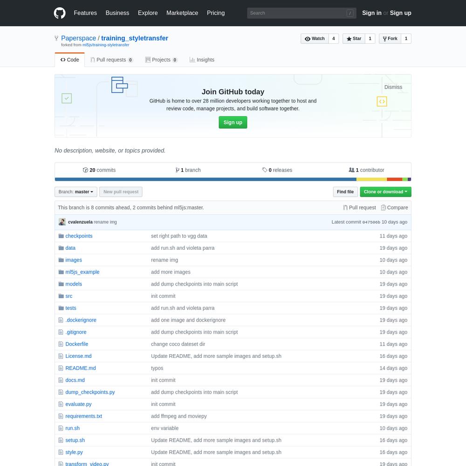
Task: Click the watchers count 4
Action: [x=334, y=39]
